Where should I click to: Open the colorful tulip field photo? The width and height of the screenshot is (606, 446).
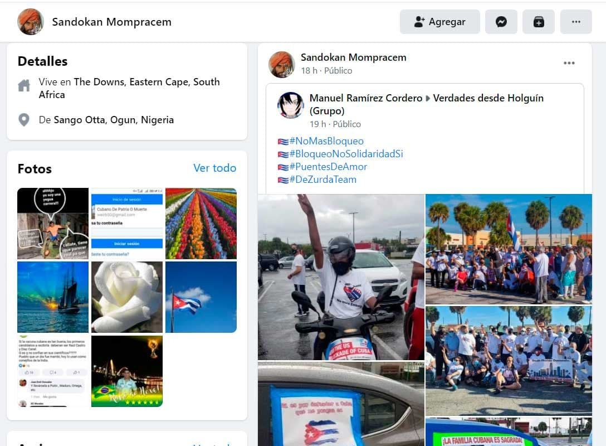pyautogui.click(x=201, y=224)
